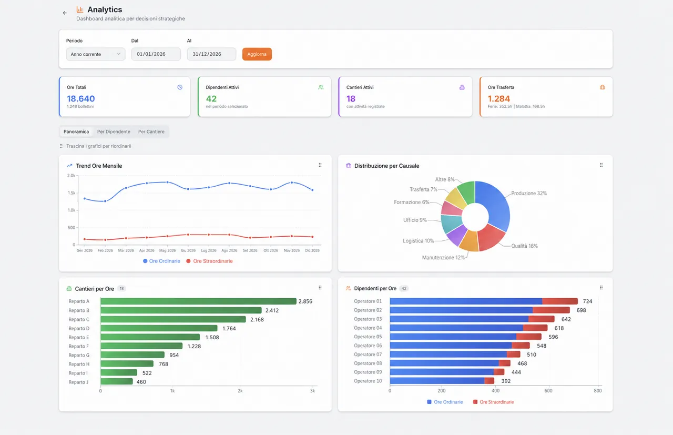Click the Operatore 01 stacked bar
The image size is (673, 435).
[x=484, y=301]
